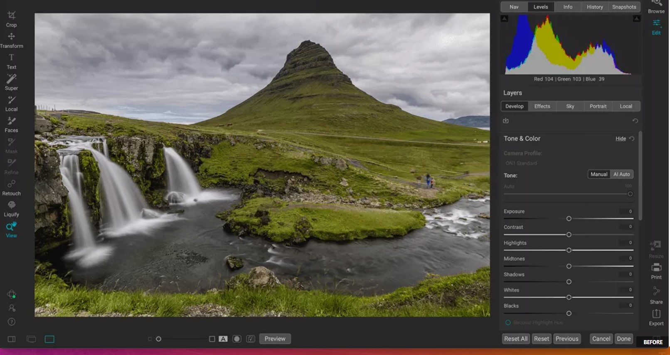Open the user account icon
Screen dimensions: 670x355
point(12,308)
